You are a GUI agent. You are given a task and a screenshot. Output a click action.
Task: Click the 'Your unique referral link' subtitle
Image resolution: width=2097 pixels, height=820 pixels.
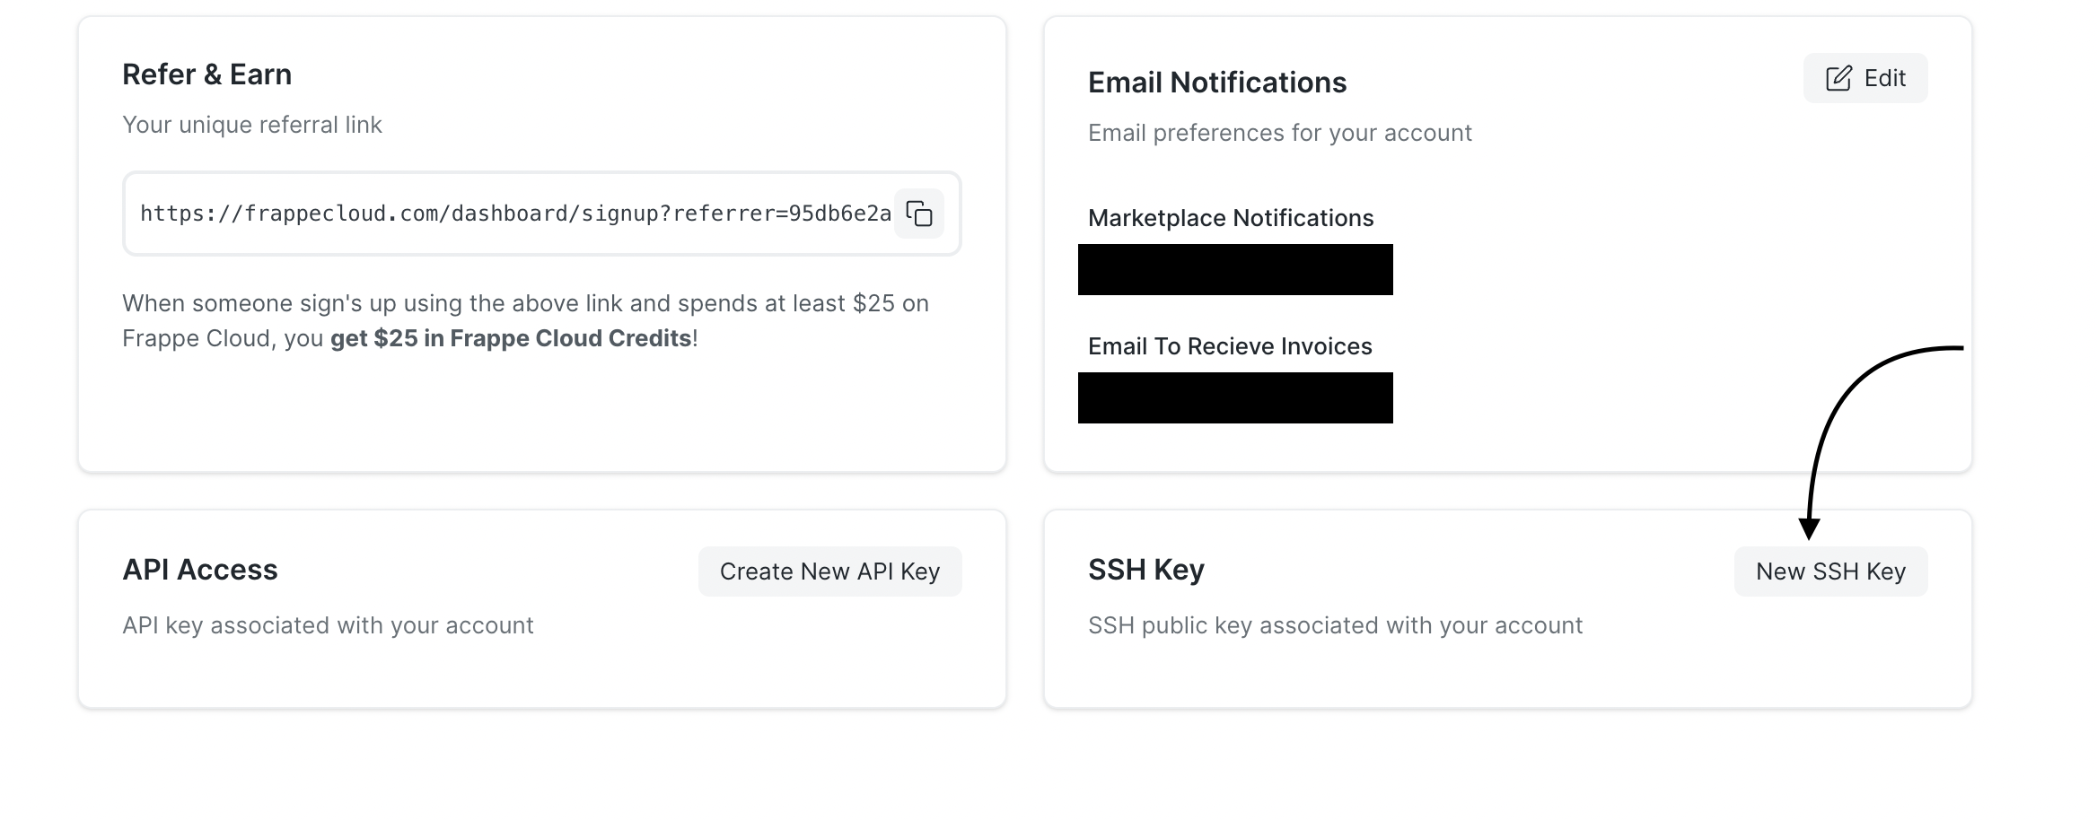(x=252, y=125)
